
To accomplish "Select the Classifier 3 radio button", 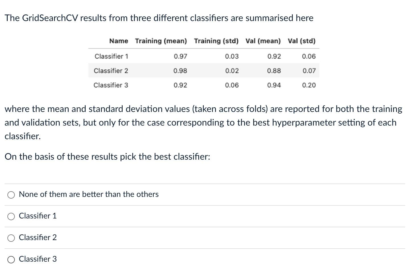I will pyautogui.click(x=11, y=259).
